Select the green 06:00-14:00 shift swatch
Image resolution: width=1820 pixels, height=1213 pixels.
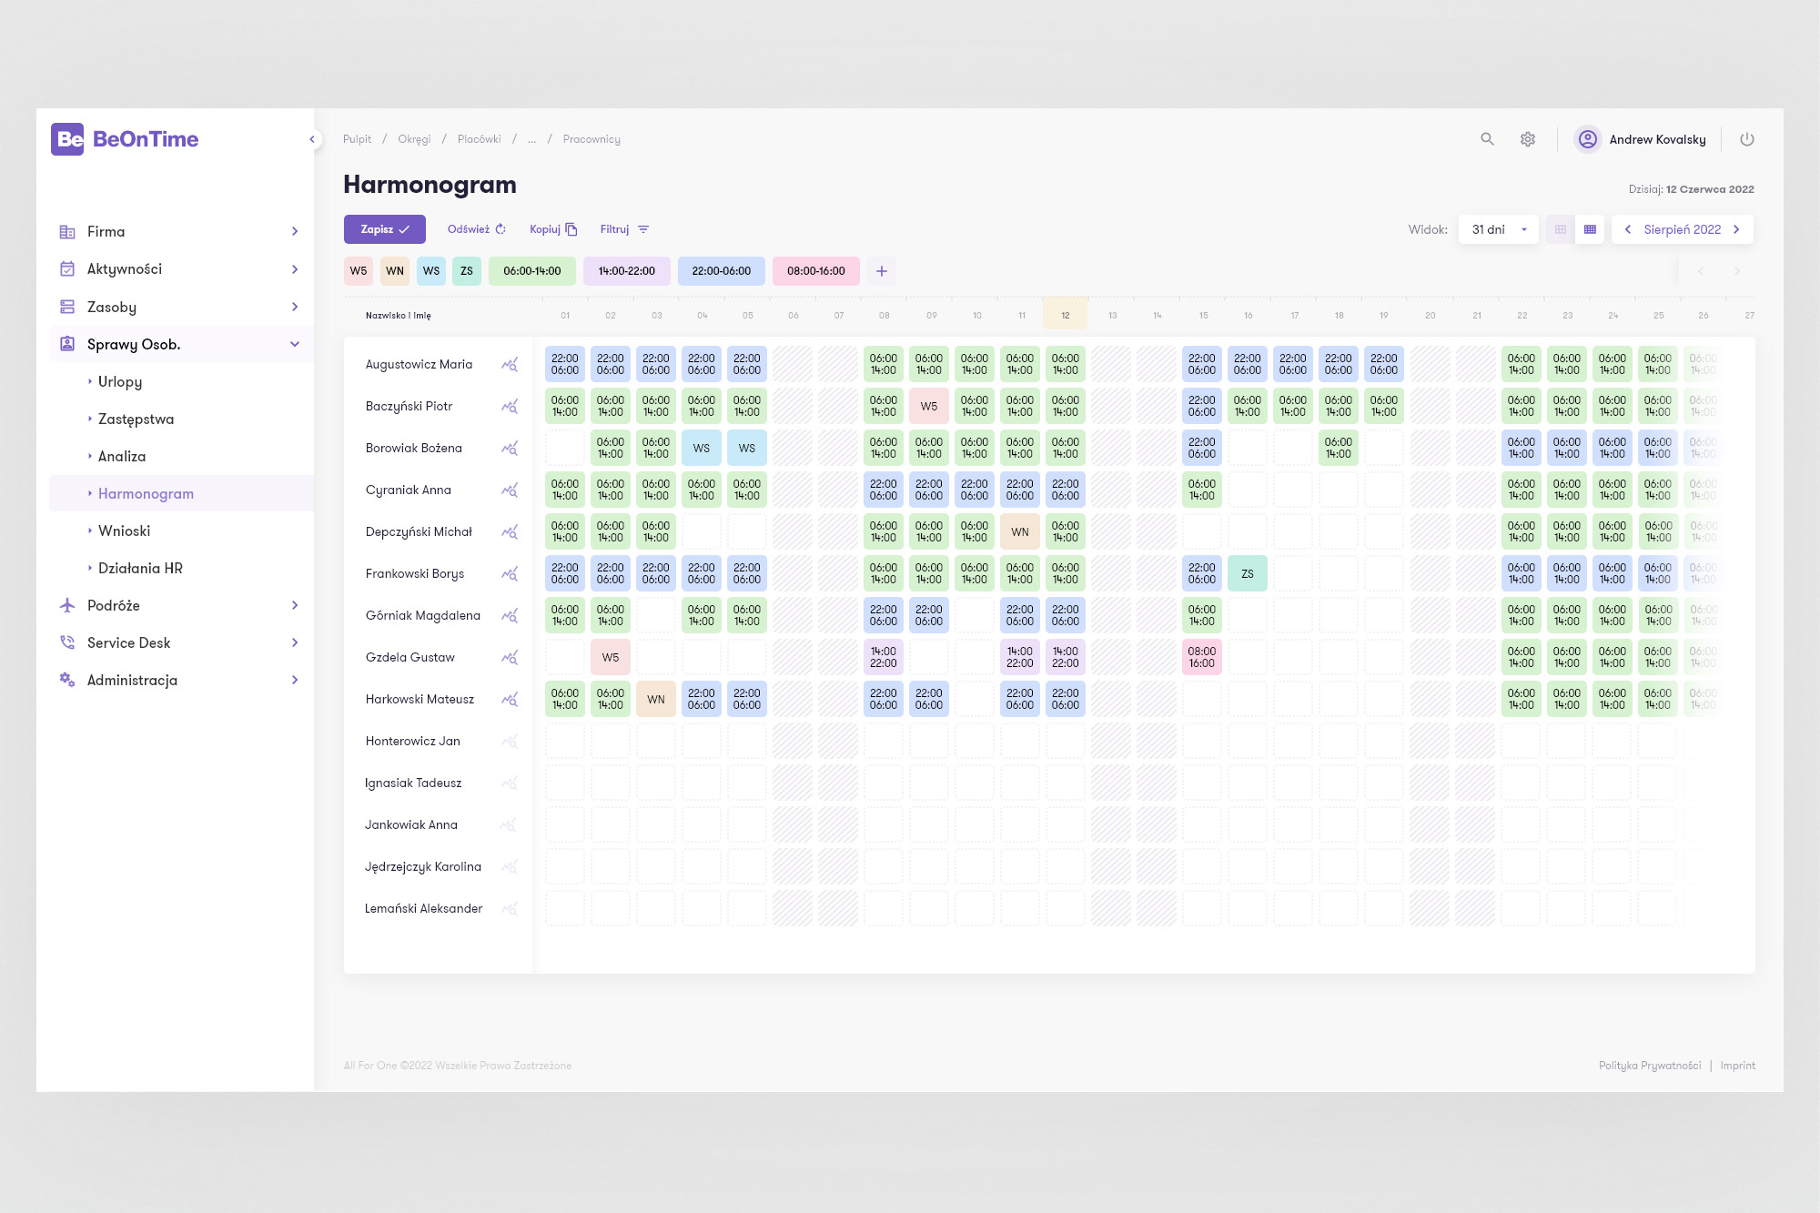coord(531,271)
